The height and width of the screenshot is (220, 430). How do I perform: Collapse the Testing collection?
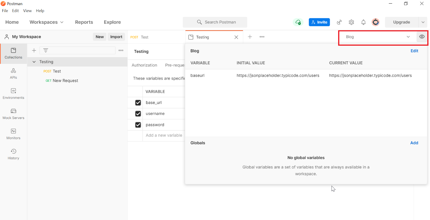(x=34, y=62)
